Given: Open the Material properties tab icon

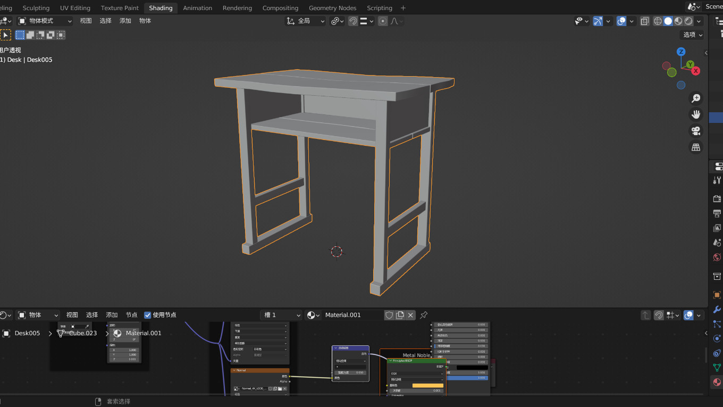Looking at the screenshot, I should (717, 382).
